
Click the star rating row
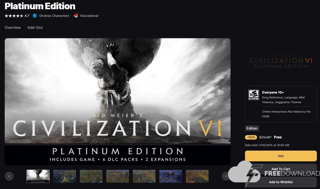click(17, 16)
